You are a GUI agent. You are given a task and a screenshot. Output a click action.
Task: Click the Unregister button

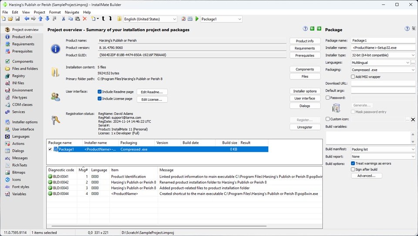pyautogui.click(x=305, y=127)
